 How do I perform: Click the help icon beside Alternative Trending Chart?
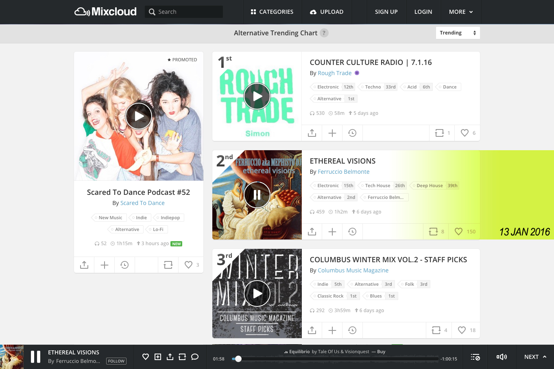tap(324, 33)
